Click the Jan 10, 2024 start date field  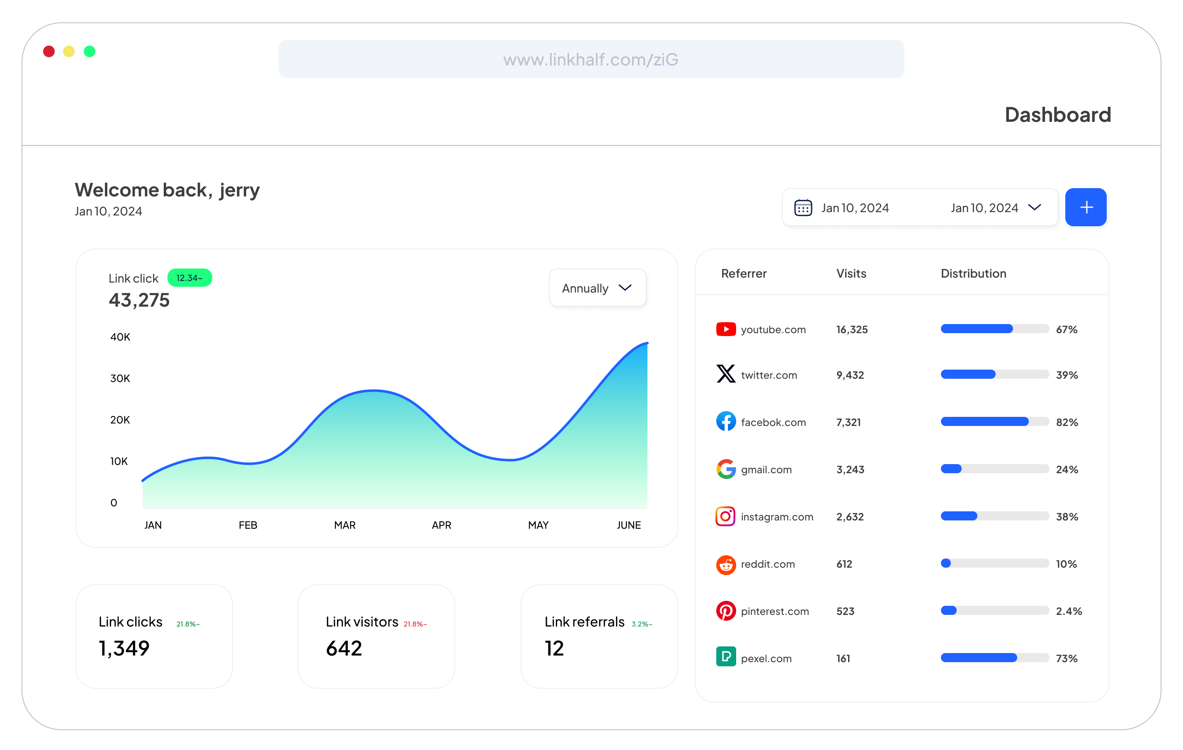(855, 208)
